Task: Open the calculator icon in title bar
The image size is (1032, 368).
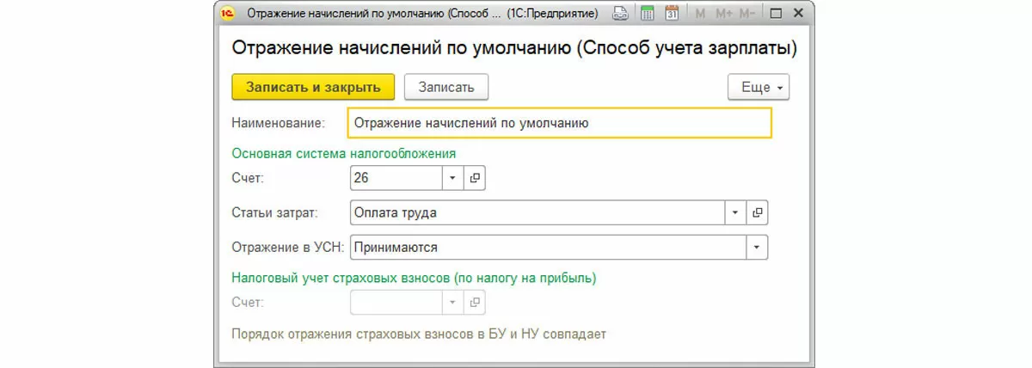Action: [648, 14]
